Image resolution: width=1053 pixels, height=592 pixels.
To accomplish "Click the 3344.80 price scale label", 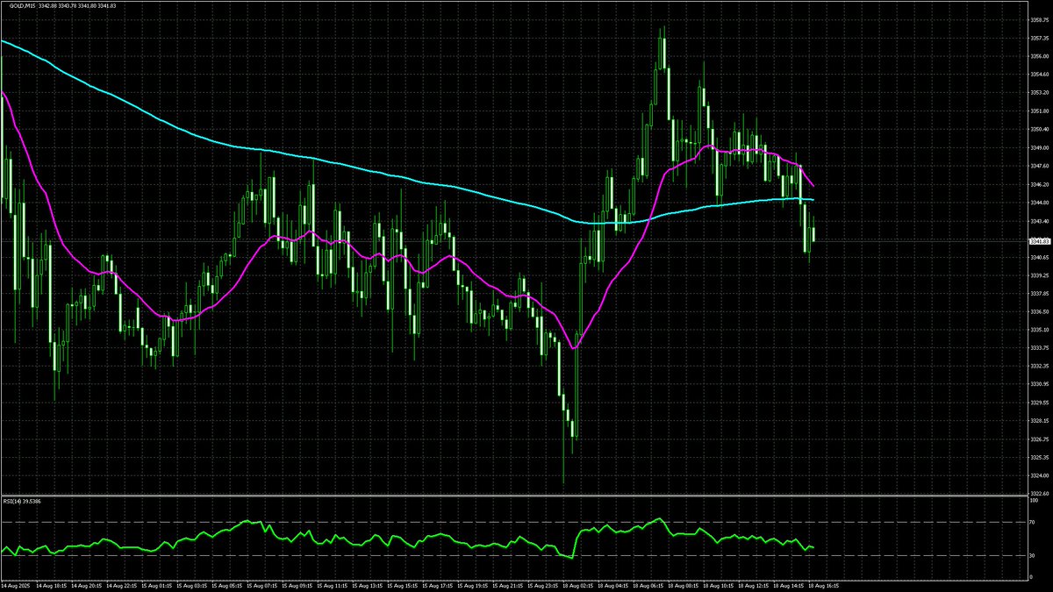I will (x=1038, y=203).
